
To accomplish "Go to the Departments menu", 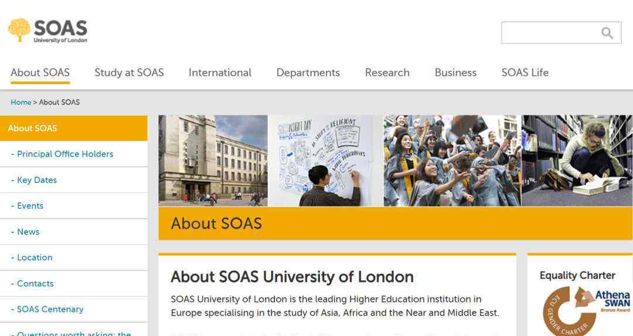I will pyautogui.click(x=308, y=73).
